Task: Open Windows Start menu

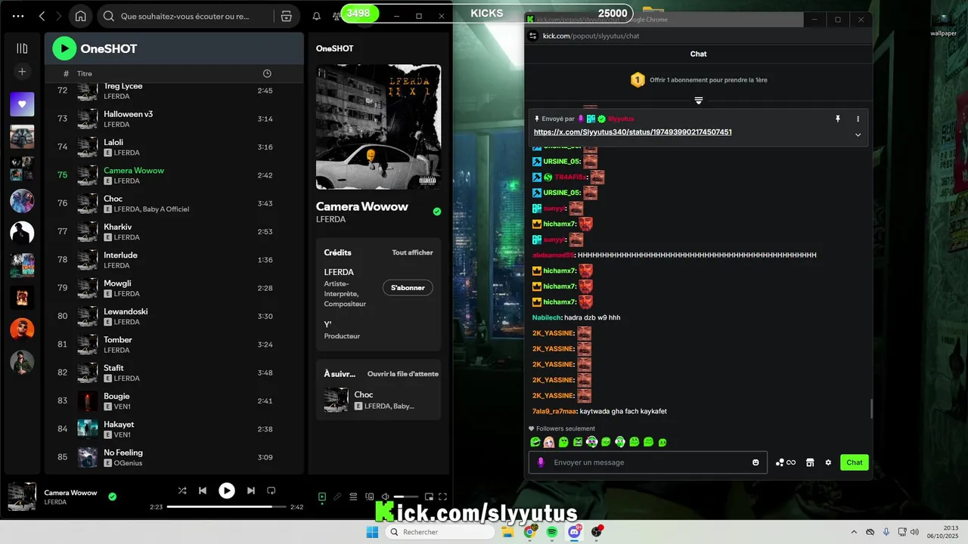Action: click(x=372, y=532)
